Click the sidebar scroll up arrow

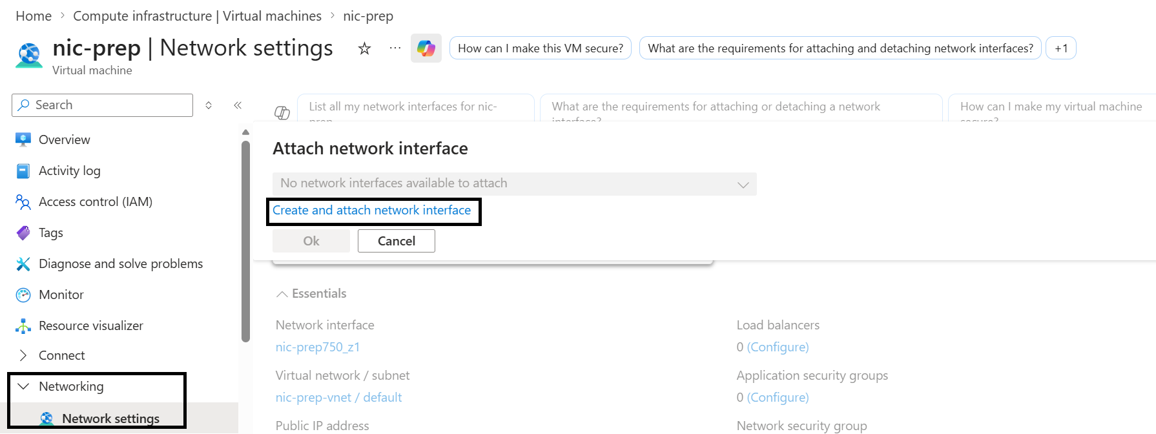point(245,132)
